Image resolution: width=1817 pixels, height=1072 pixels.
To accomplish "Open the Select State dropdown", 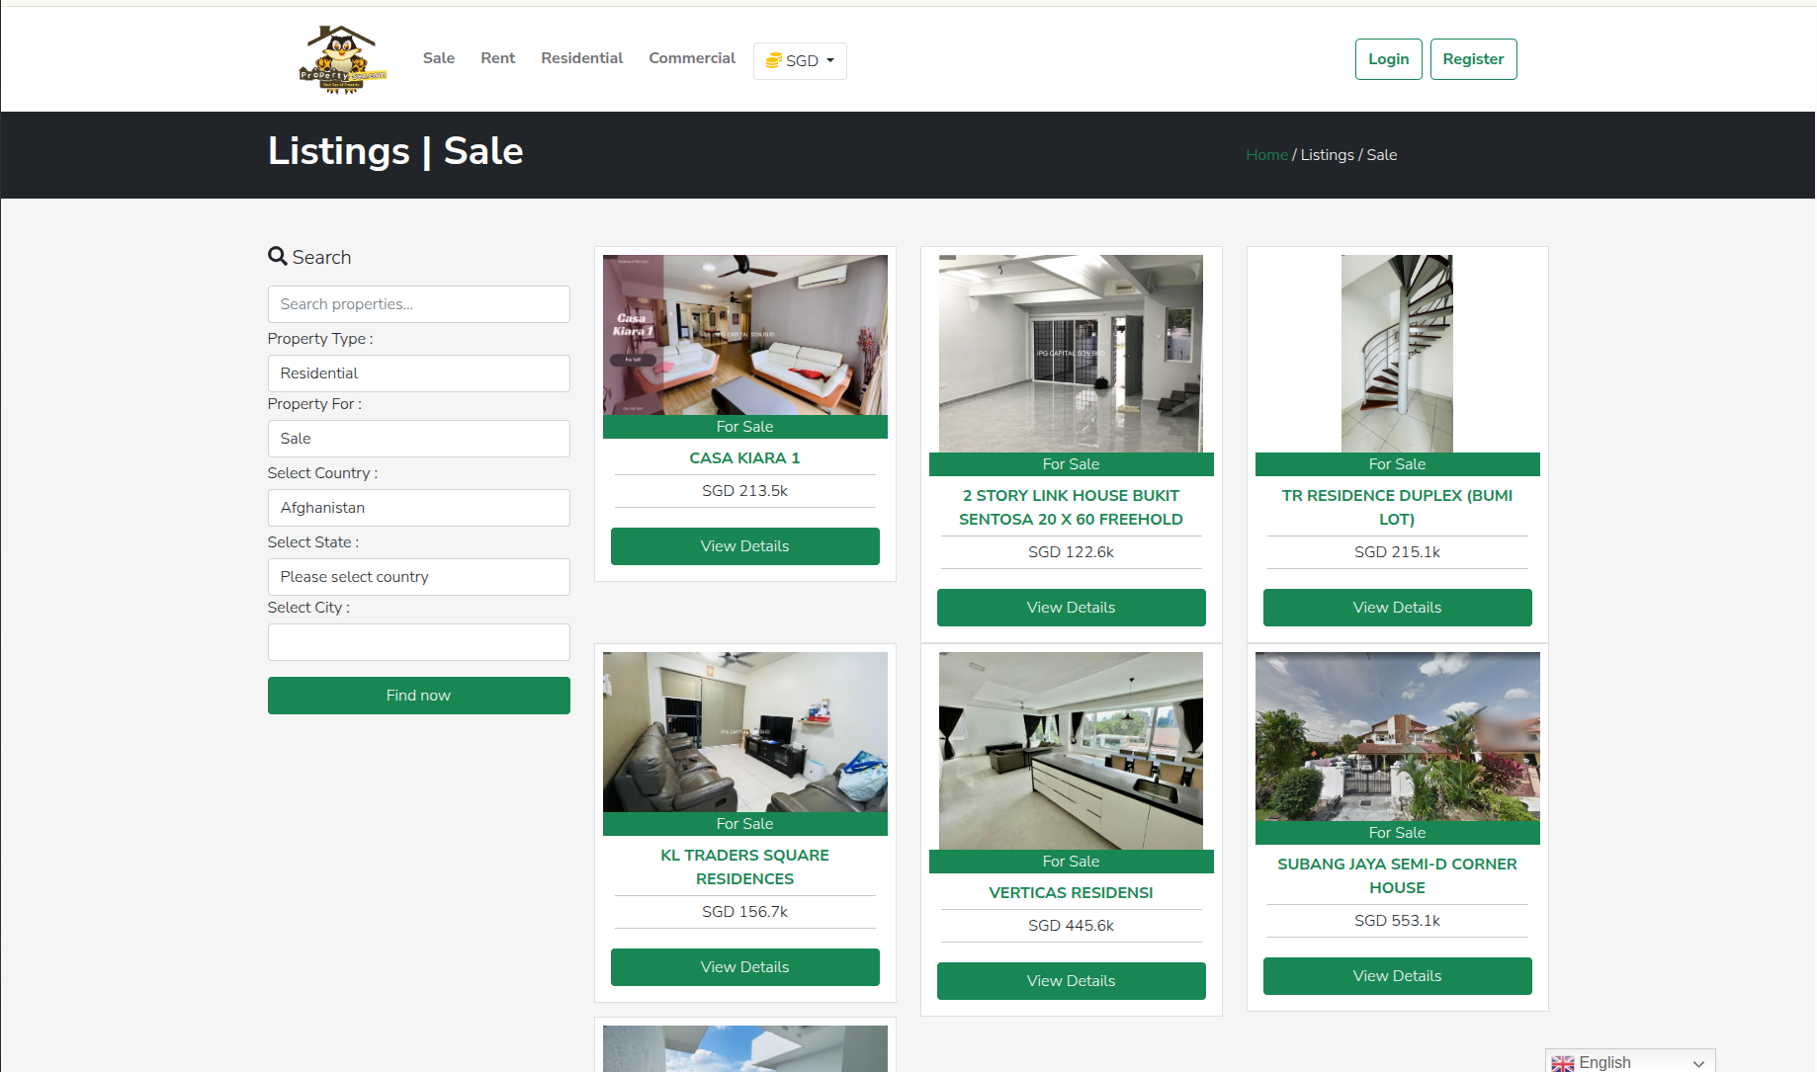I will (418, 577).
